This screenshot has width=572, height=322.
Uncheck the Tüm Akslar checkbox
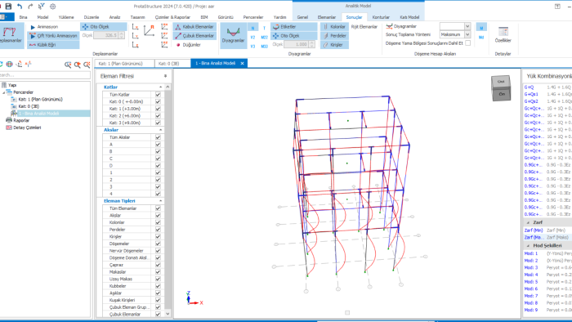pos(158,137)
